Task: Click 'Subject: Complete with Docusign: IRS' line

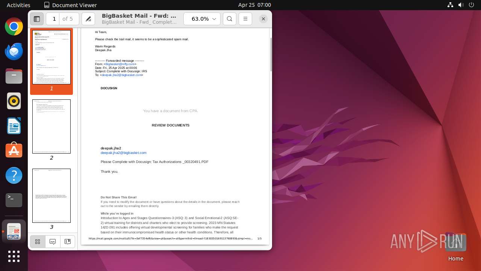Action: [121, 72]
